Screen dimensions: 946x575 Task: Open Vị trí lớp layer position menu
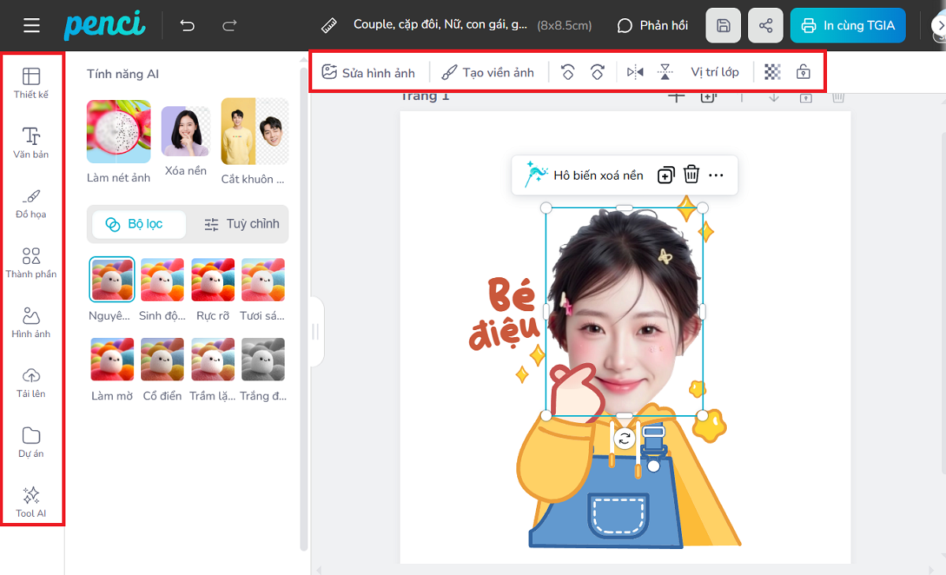pos(715,72)
